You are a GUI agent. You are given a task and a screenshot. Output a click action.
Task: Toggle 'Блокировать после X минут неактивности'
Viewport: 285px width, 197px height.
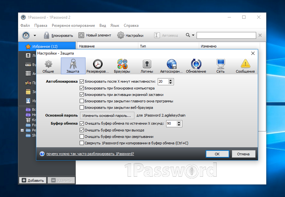pyautogui.click(x=82, y=82)
